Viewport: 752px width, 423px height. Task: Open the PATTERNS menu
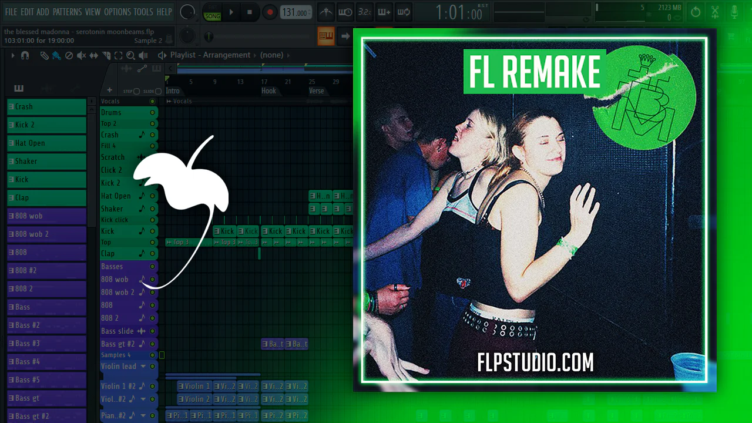coord(67,12)
